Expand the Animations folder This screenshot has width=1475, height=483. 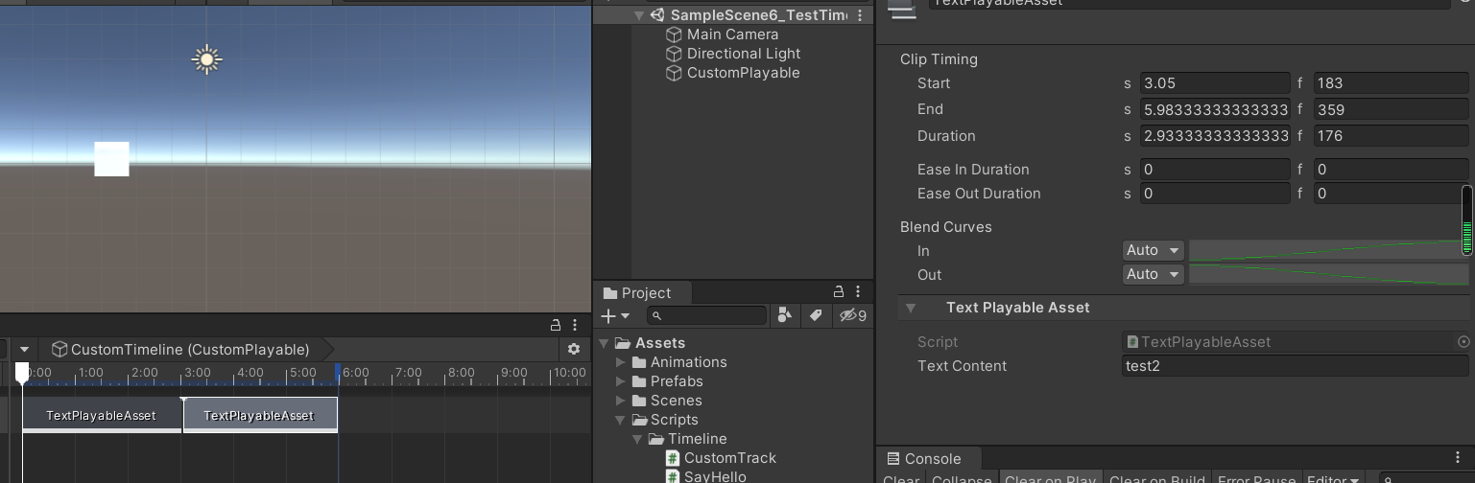tap(621, 362)
